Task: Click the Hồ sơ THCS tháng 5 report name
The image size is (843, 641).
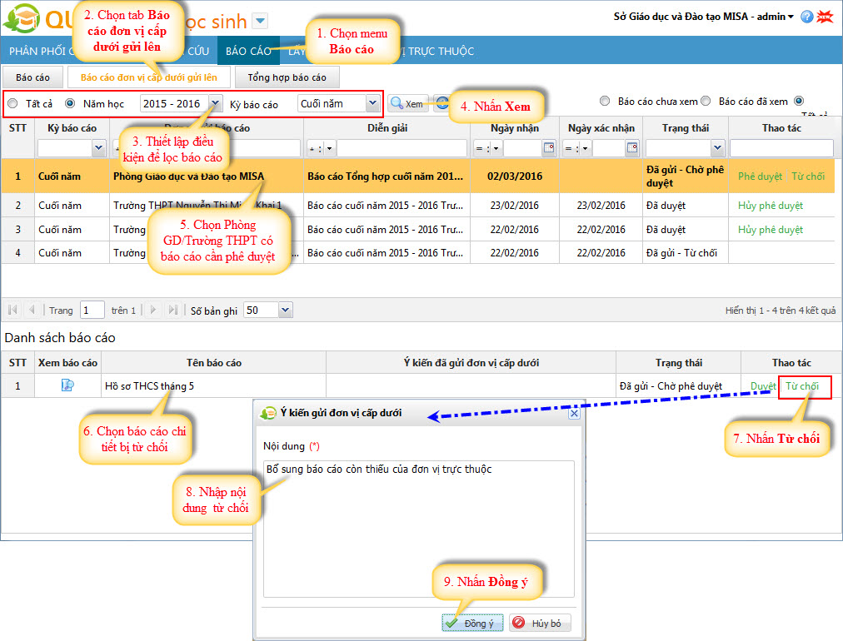Action: tap(149, 386)
